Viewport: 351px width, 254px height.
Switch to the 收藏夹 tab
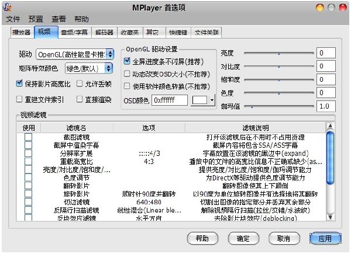130,33
